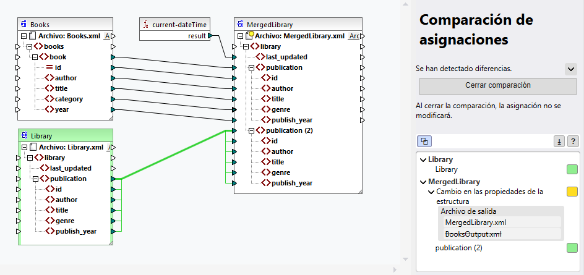The width and height of the screenshot is (584, 275).
Task: Select the Library entry under Library group
Action: pos(446,169)
